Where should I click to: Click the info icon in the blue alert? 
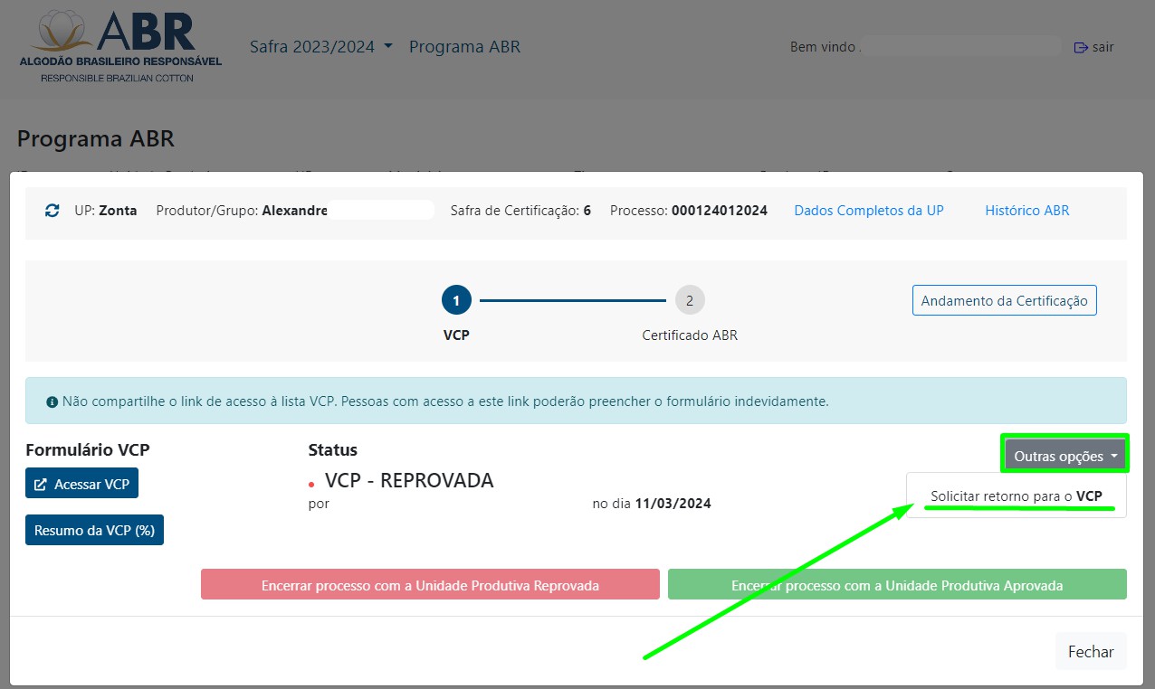pos(52,401)
